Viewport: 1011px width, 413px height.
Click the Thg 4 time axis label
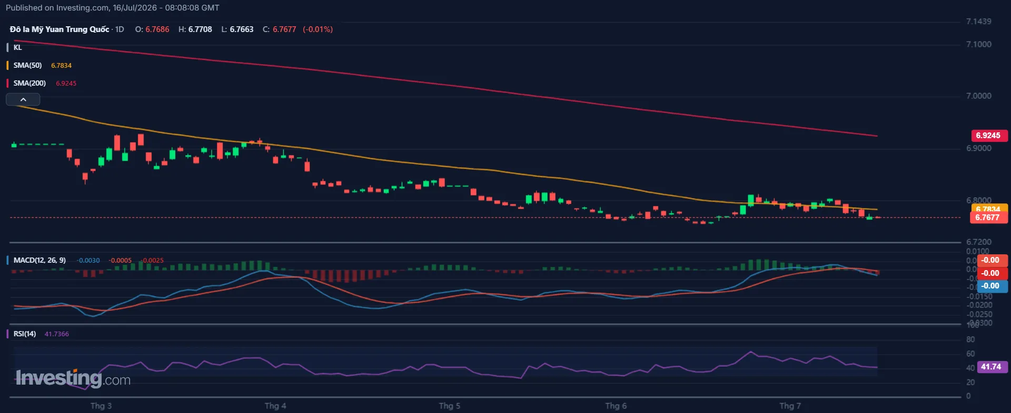[275, 406]
